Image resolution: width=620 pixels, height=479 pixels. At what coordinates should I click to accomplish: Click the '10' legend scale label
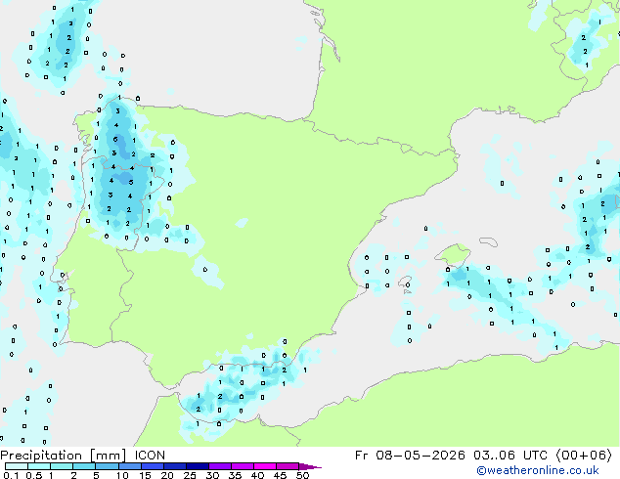pyautogui.click(x=122, y=475)
